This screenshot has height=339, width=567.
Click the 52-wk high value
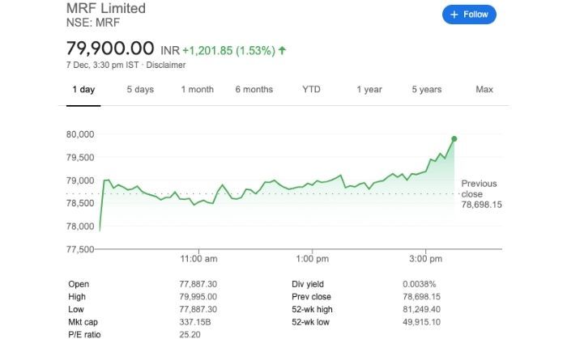pyautogui.click(x=422, y=309)
